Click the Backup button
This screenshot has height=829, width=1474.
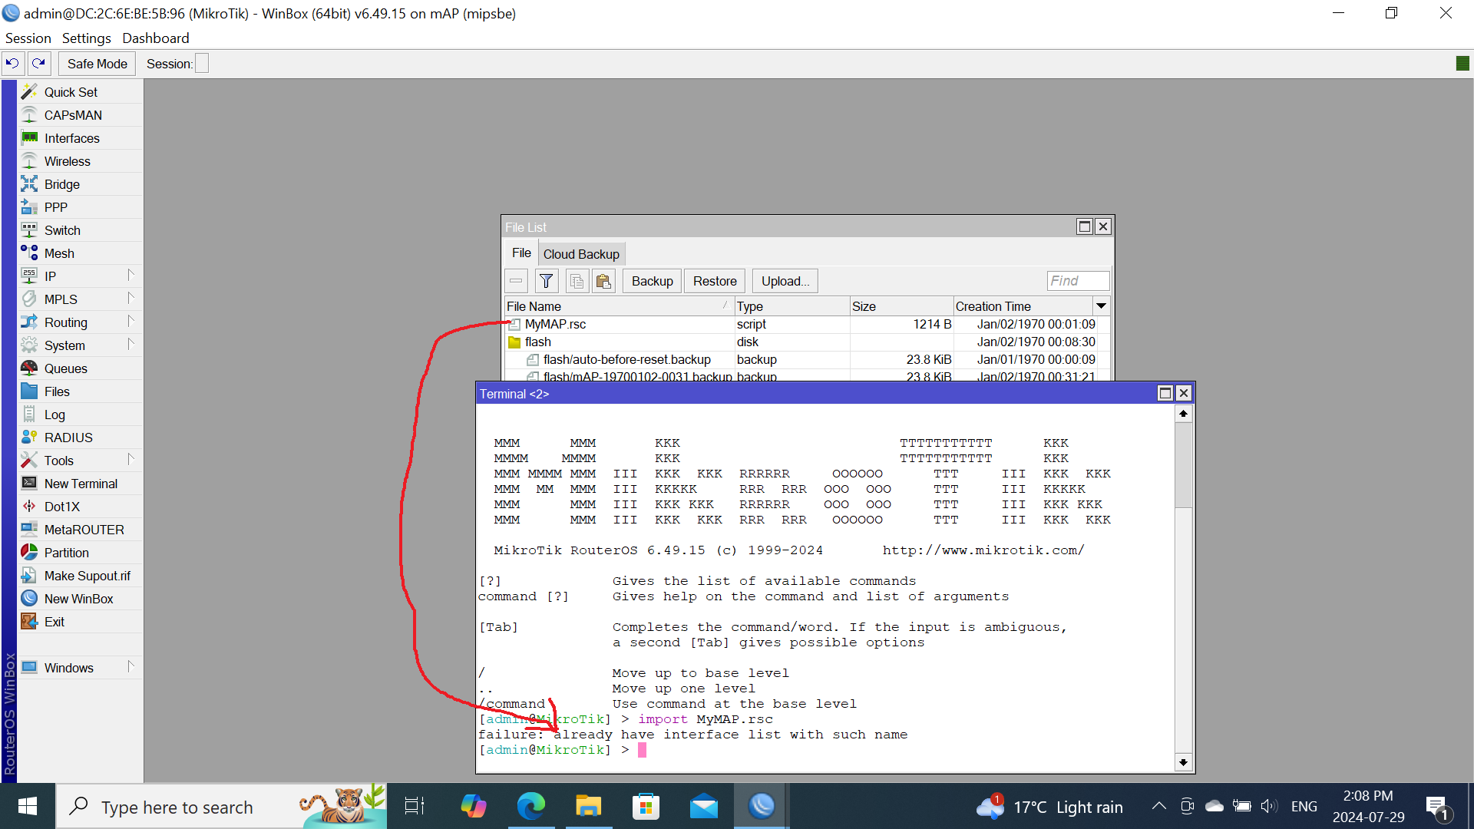click(651, 281)
